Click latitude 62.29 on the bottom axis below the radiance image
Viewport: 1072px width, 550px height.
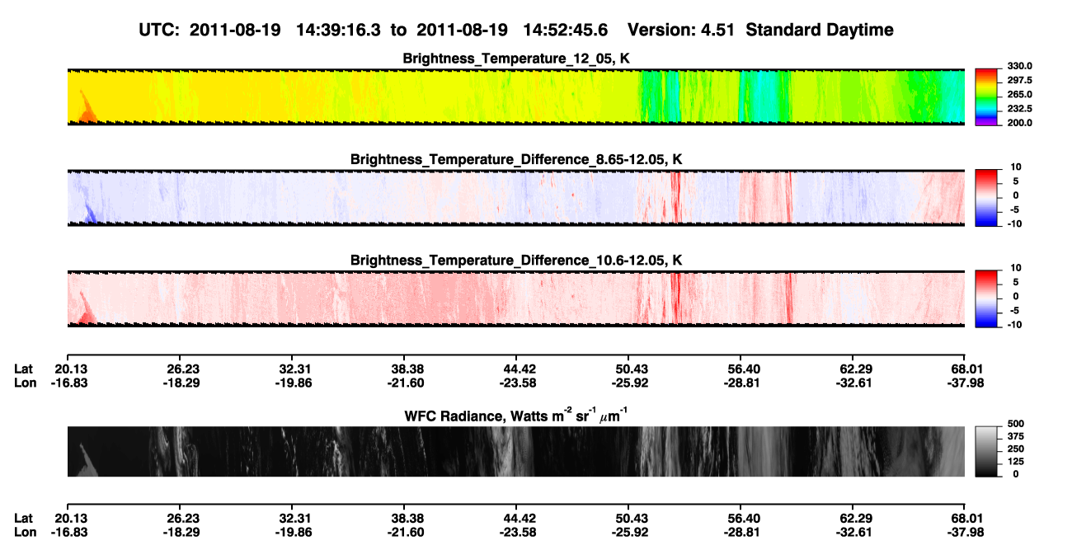[853, 518]
